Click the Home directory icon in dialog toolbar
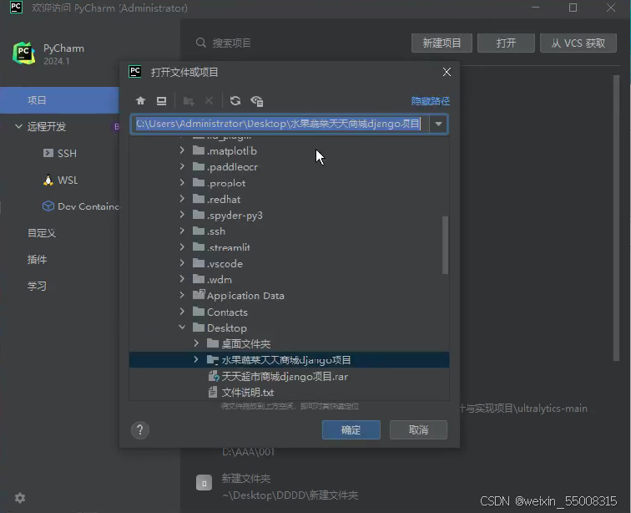The height and width of the screenshot is (513, 631). pyautogui.click(x=140, y=101)
